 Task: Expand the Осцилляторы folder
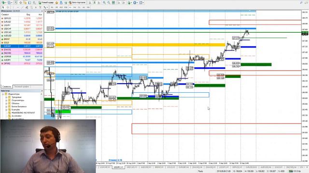point(6,100)
